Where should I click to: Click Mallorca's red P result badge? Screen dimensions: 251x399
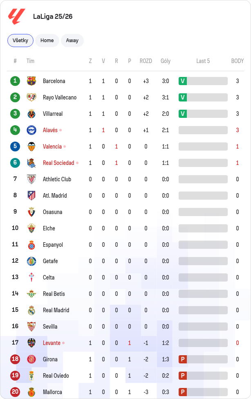click(x=183, y=392)
